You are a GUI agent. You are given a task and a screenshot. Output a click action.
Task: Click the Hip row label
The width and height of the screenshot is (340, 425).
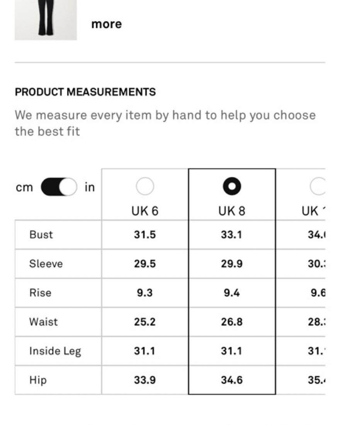(x=38, y=380)
